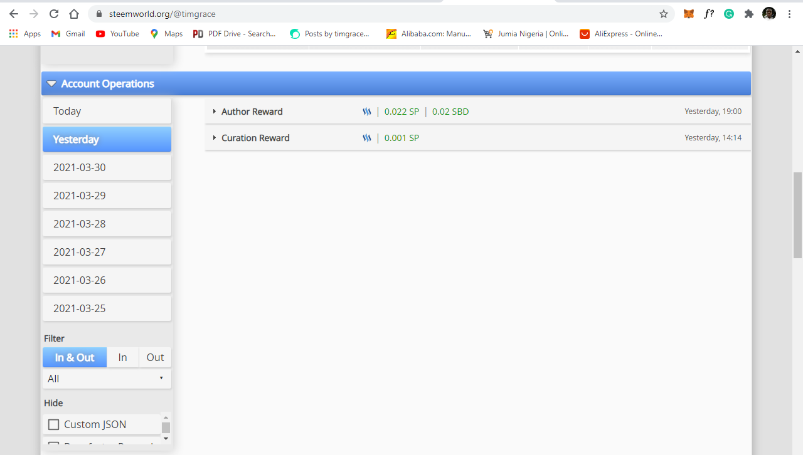Click the Steem logo beside Author Reward
This screenshot has width=803, height=455.
click(x=367, y=111)
